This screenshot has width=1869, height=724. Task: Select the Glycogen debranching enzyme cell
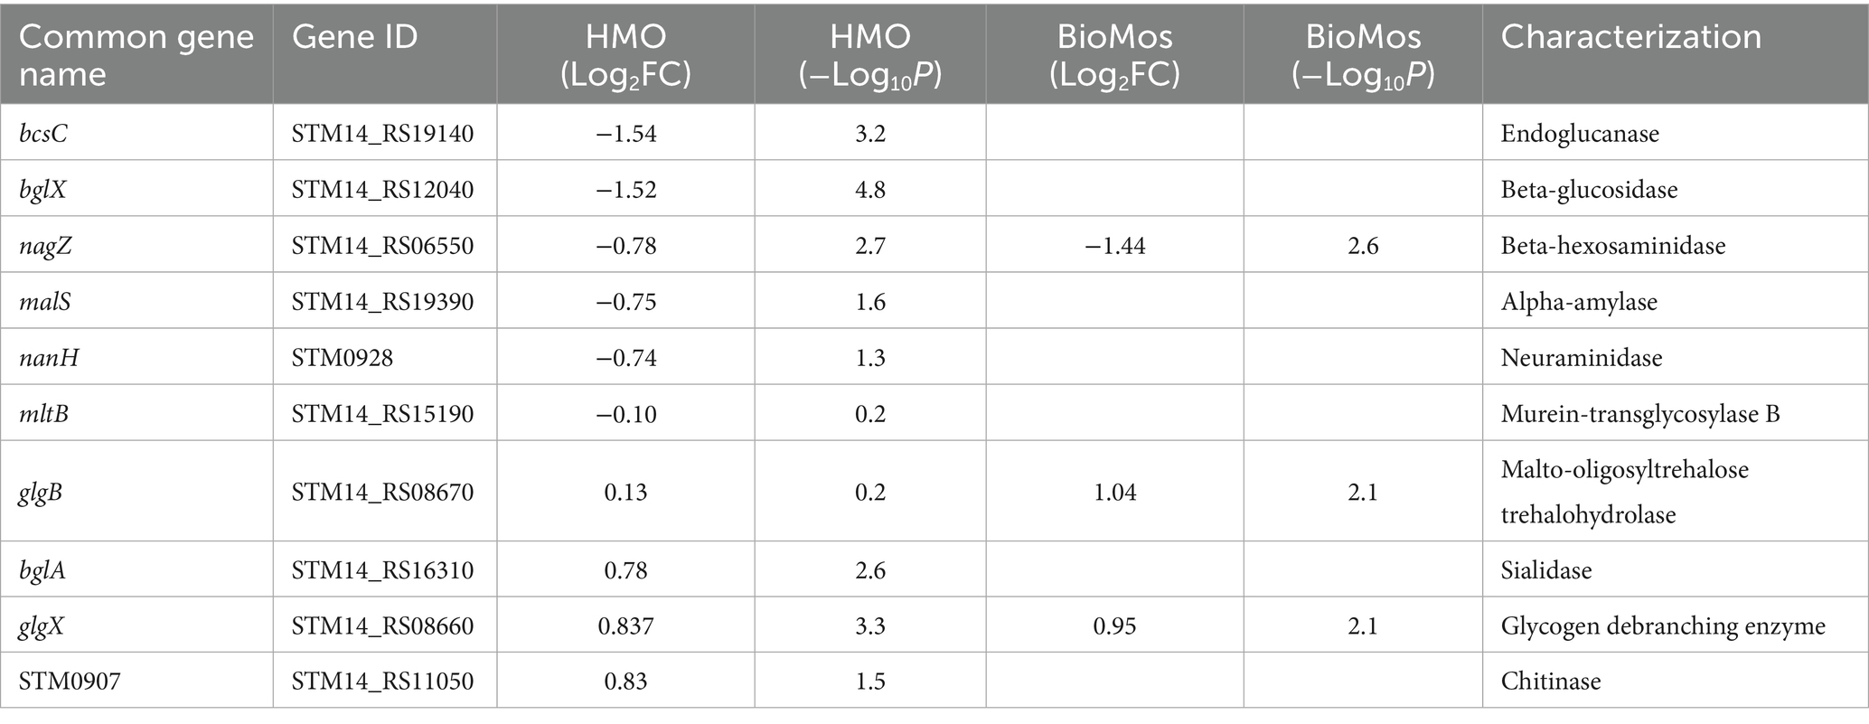[1663, 626]
